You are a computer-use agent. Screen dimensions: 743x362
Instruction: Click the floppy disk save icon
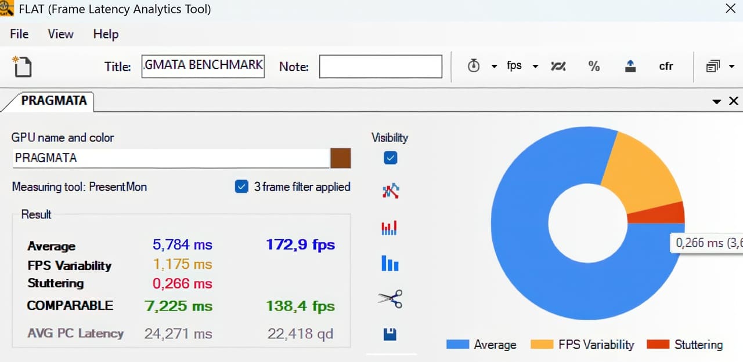pos(390,334)
